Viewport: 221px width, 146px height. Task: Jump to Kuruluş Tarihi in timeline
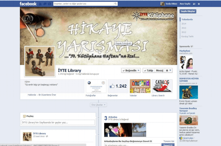[187, 36]
